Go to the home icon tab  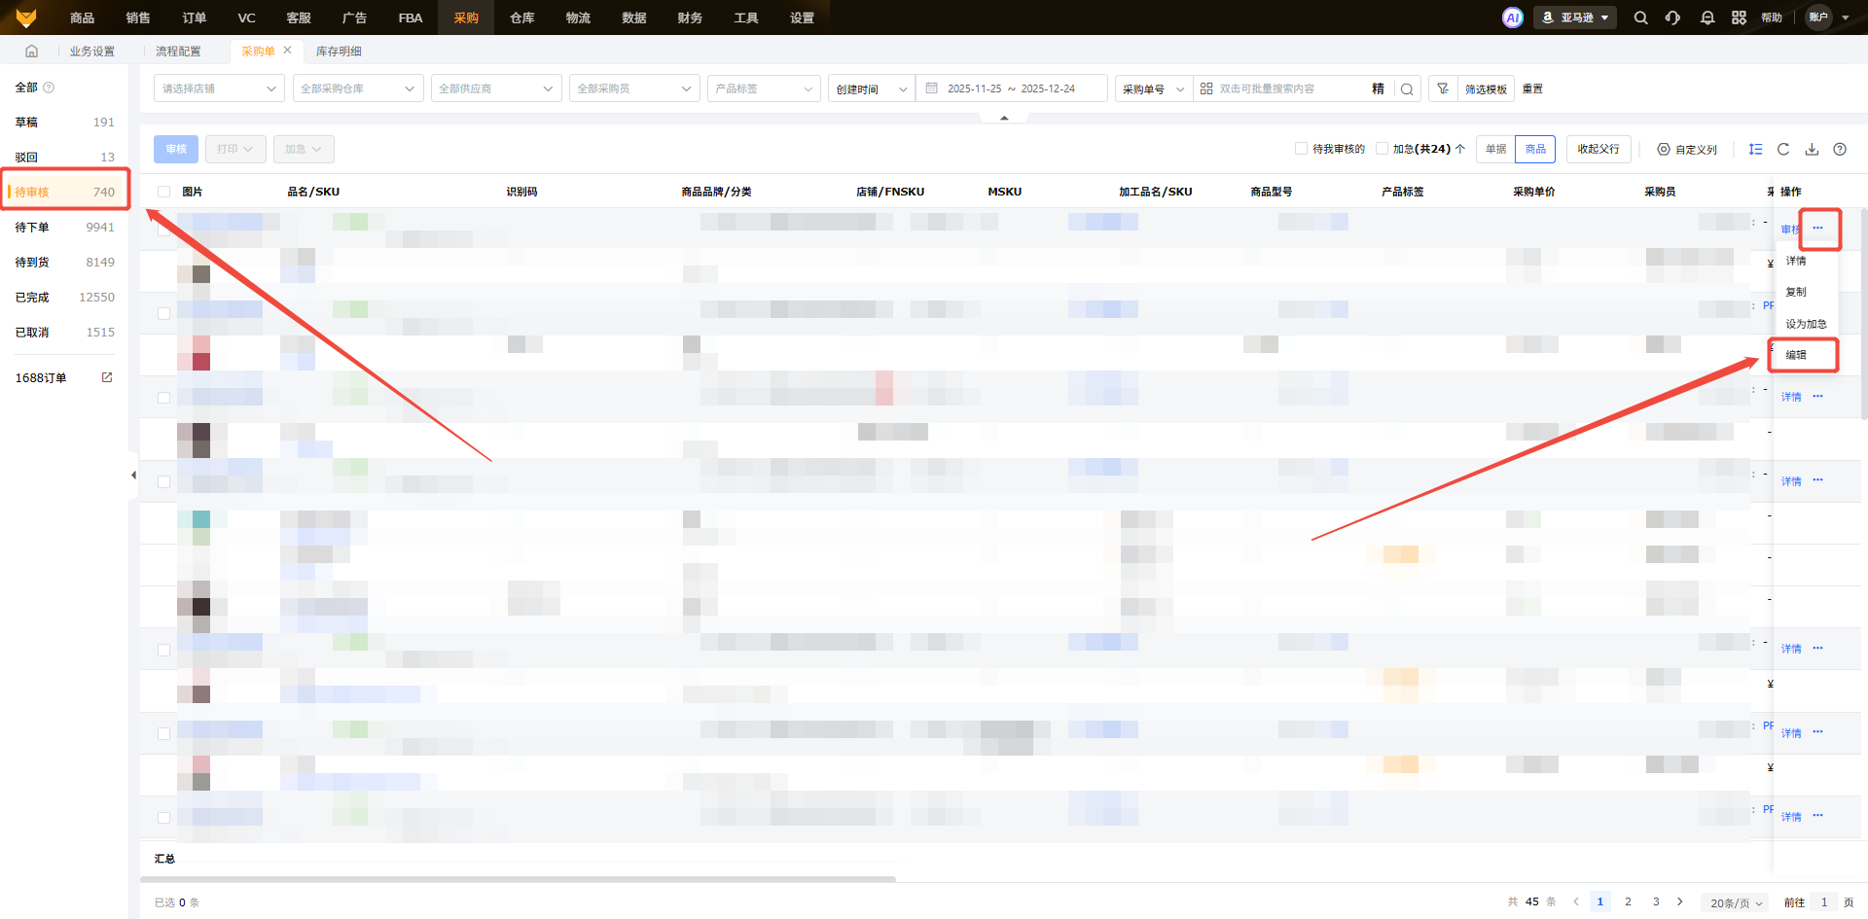[x=31, y=51]
